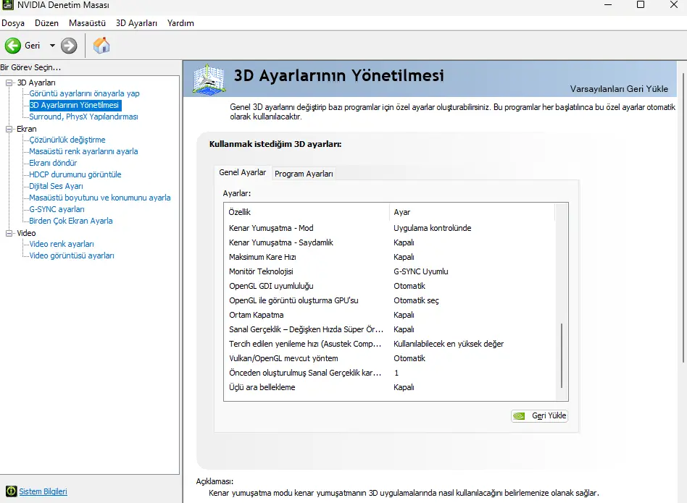Select Ortam Kapatma setting
Image resolution: width=687 pixels, height=503 pixels.
[390, 315]
